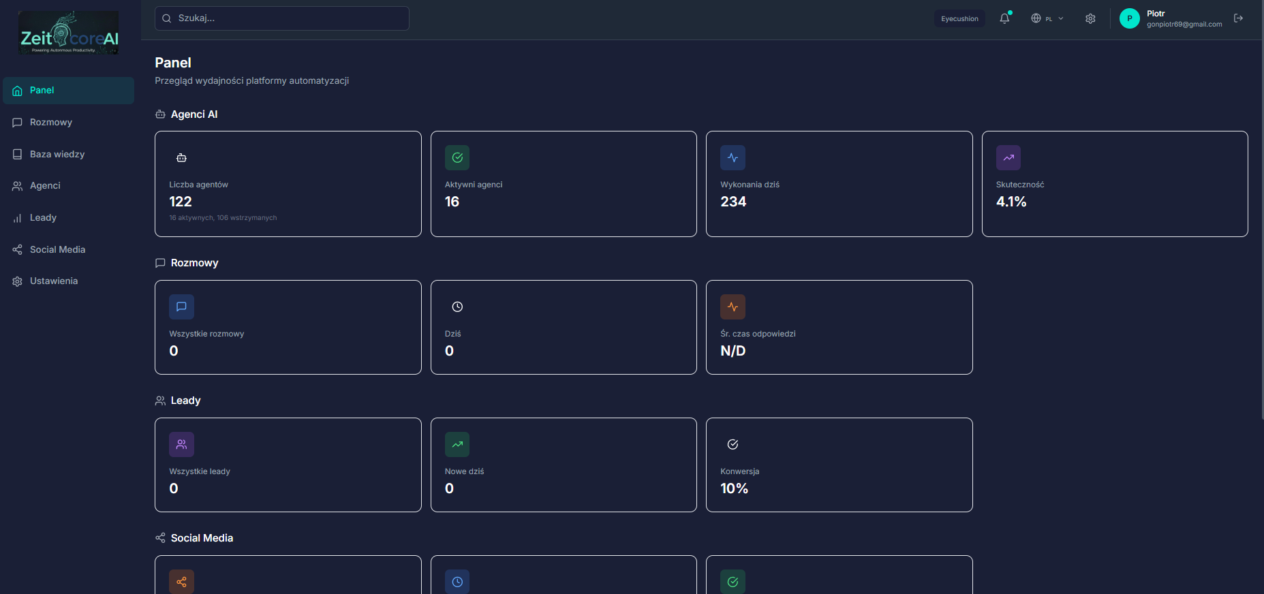Click the green check icon in Social Media card
This screenshot has width=1264, height=594.
733,582
